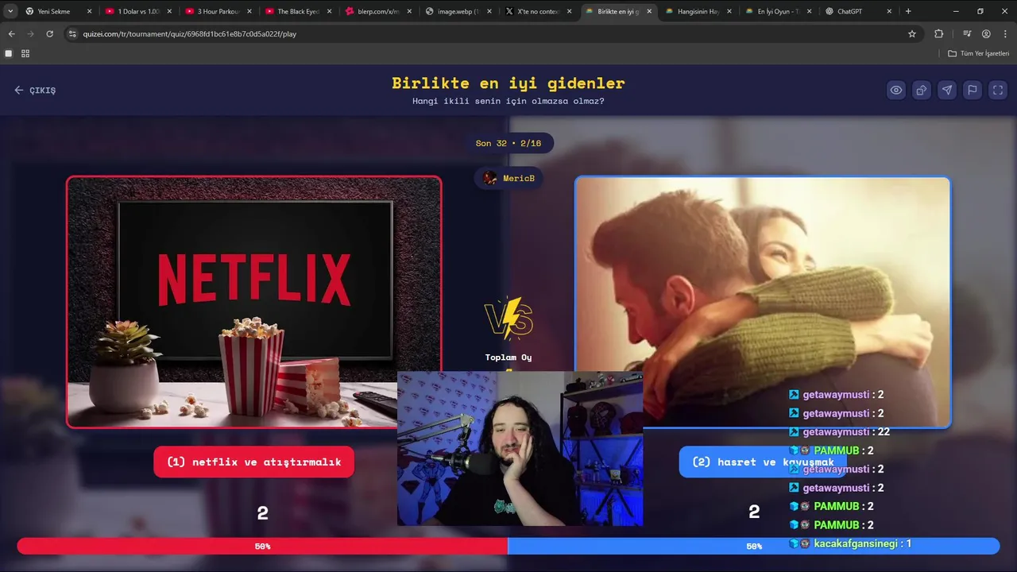Close the blerp.com tab
This screenshot has width=1017, height=572.
(x=409, y=11)
